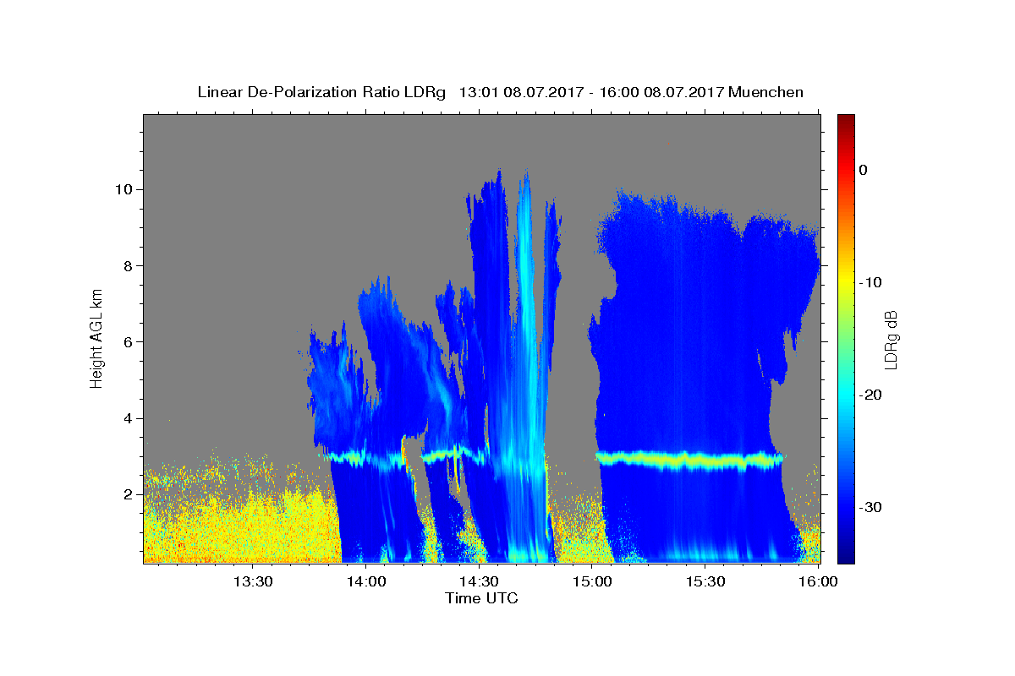1015x676 pixels.
Task: Click the 'Height AGL km' axis title
Action: 96,338
